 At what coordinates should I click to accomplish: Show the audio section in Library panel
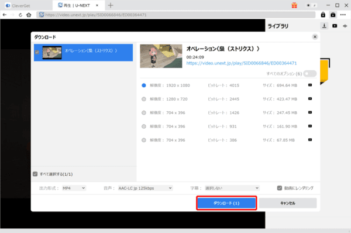click(345, 26)
